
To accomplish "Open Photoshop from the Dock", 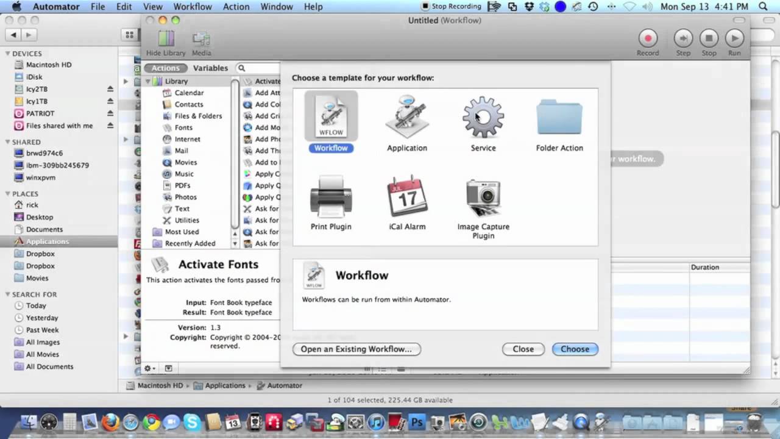I will 417,422.
